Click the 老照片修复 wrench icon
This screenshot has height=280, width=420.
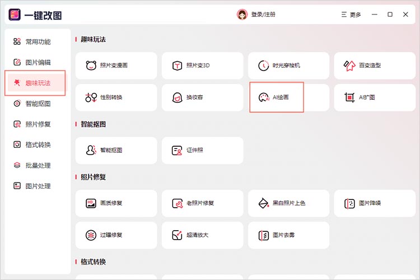click(178, 203)
